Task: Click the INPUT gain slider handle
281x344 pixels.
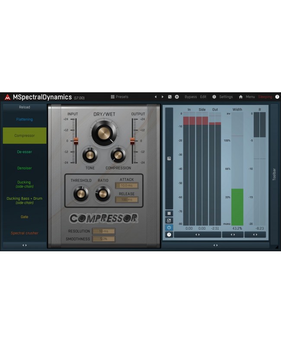Action: pyautogui.click(x=76, y=141)
